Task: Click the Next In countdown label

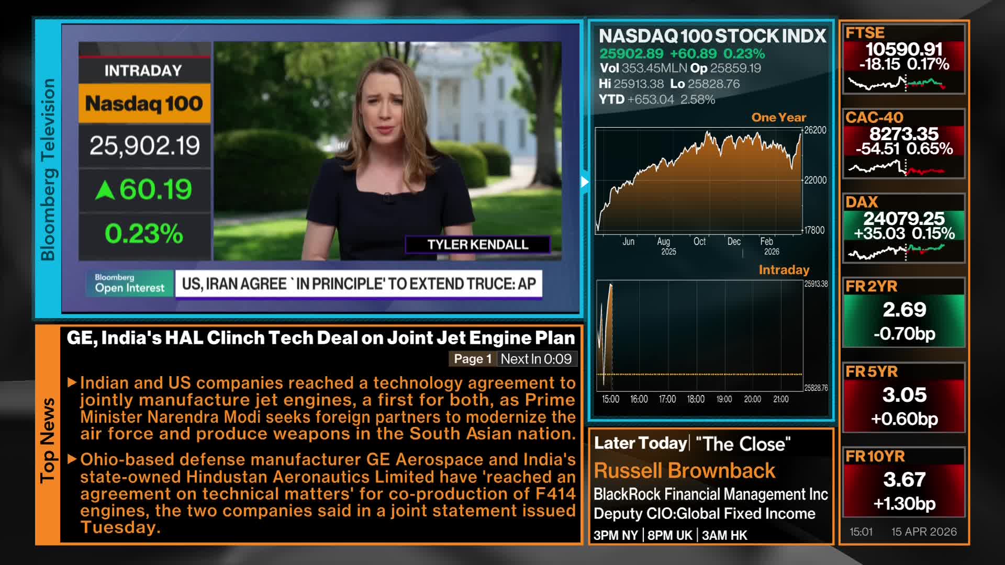Action: [536, 359]
